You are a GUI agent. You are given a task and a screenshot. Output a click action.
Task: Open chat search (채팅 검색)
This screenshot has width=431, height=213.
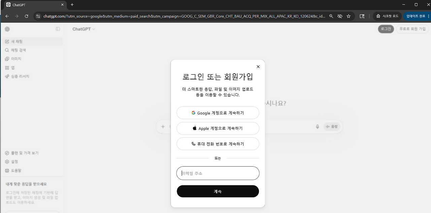click(32, 50)
